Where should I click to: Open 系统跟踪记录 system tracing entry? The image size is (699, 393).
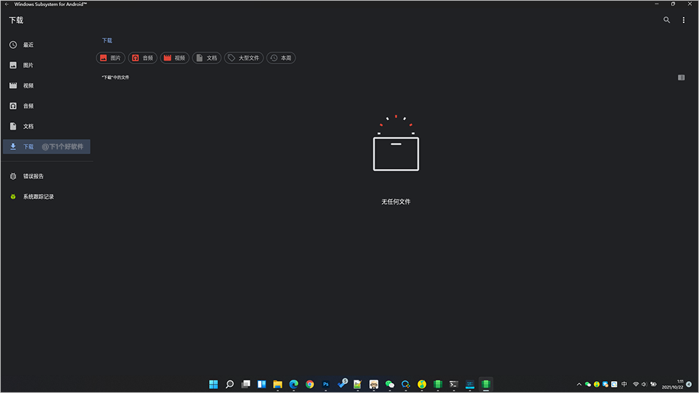(38, 197)
